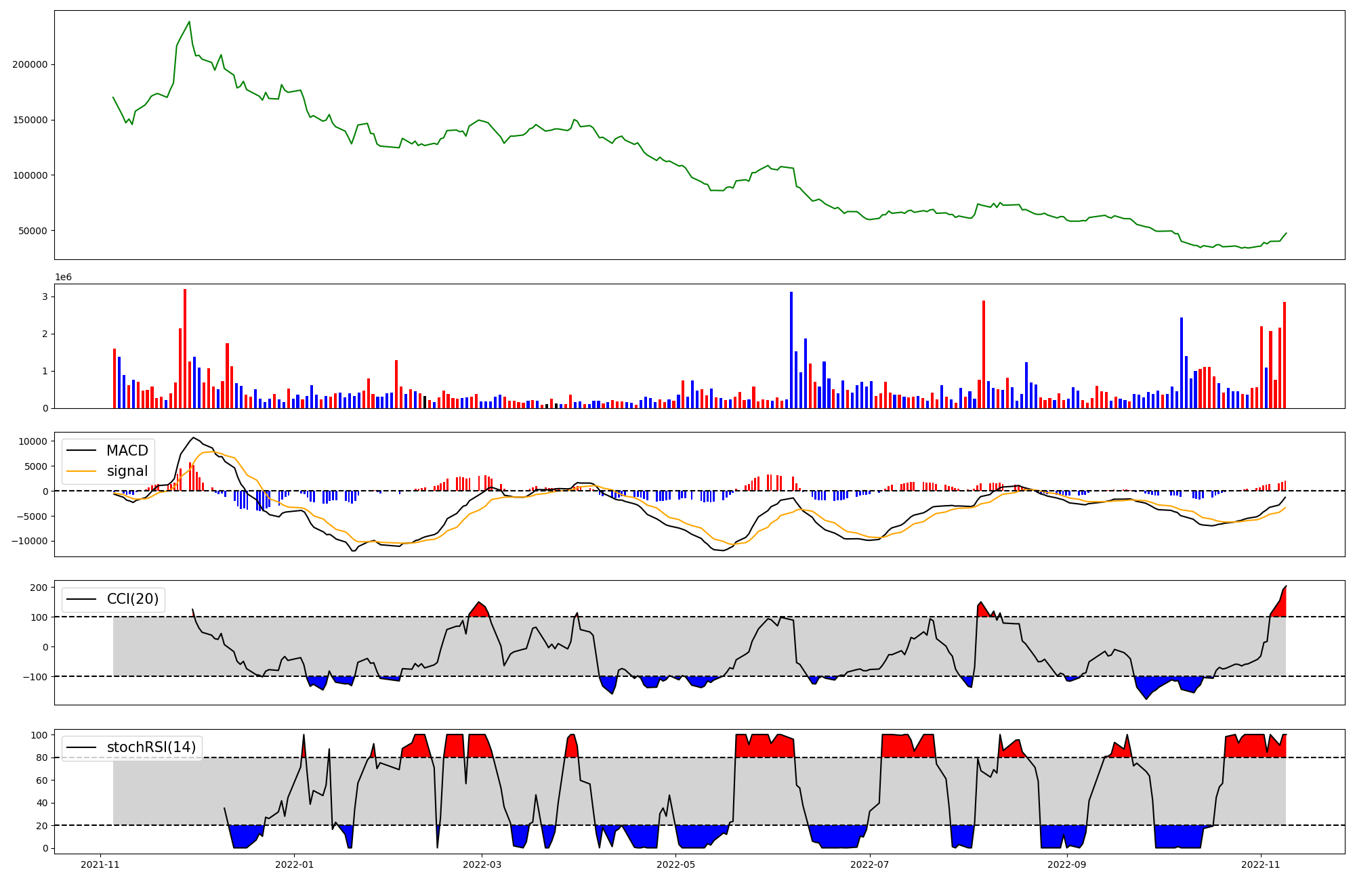The height and width of the screenshot is (880, 1355).
Task: Click the MACD legend label
Action: (127, 451)
